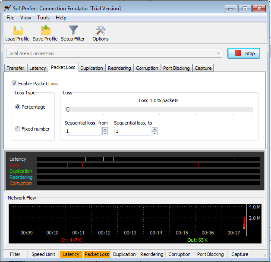Screen dimensions: 271x262
Task: Switch to the Capture tab
Action: (203, 68)
